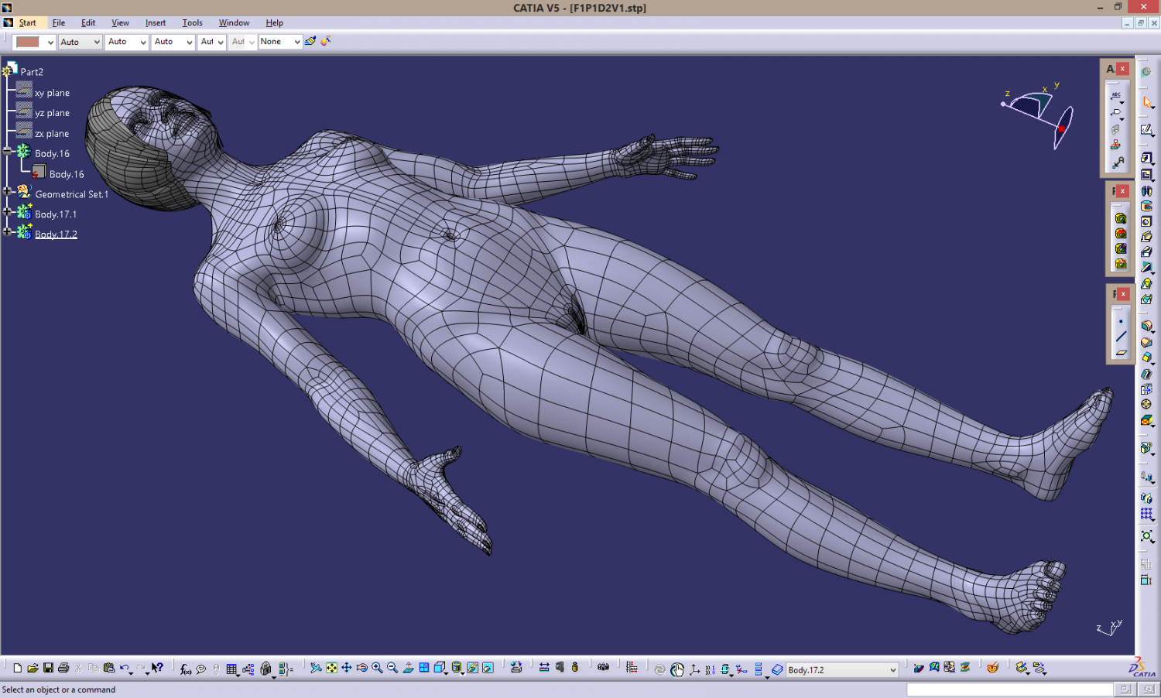Click the Painter brush icon in properties toolbar

coord(310,41)
